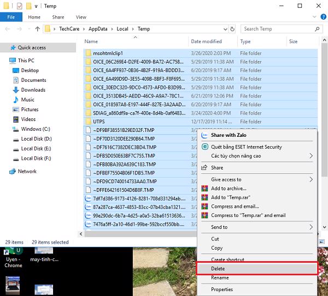Click the Back arrow navigation button
Viewport: 328px width, 296px height.
tap(8, 29)
